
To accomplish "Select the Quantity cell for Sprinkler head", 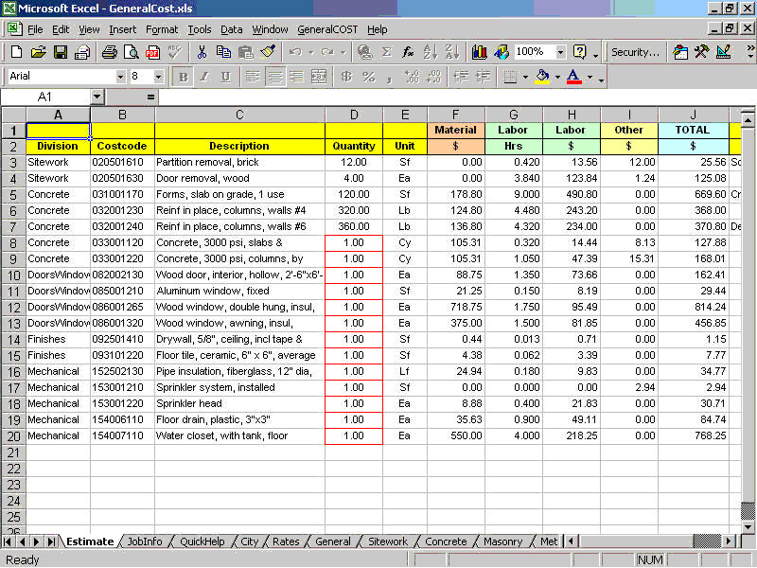I will 354,403.
